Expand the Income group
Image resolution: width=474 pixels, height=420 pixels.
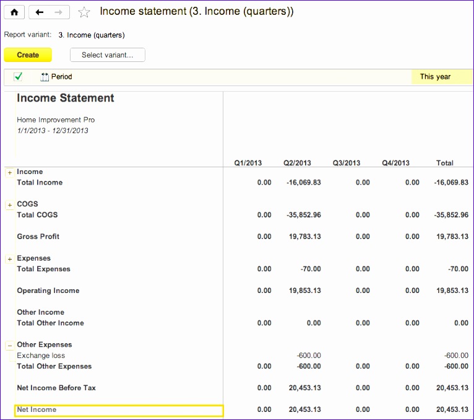(x=10, y=172)
